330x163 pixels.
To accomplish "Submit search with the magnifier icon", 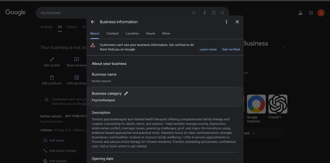I will pos(222,13).
